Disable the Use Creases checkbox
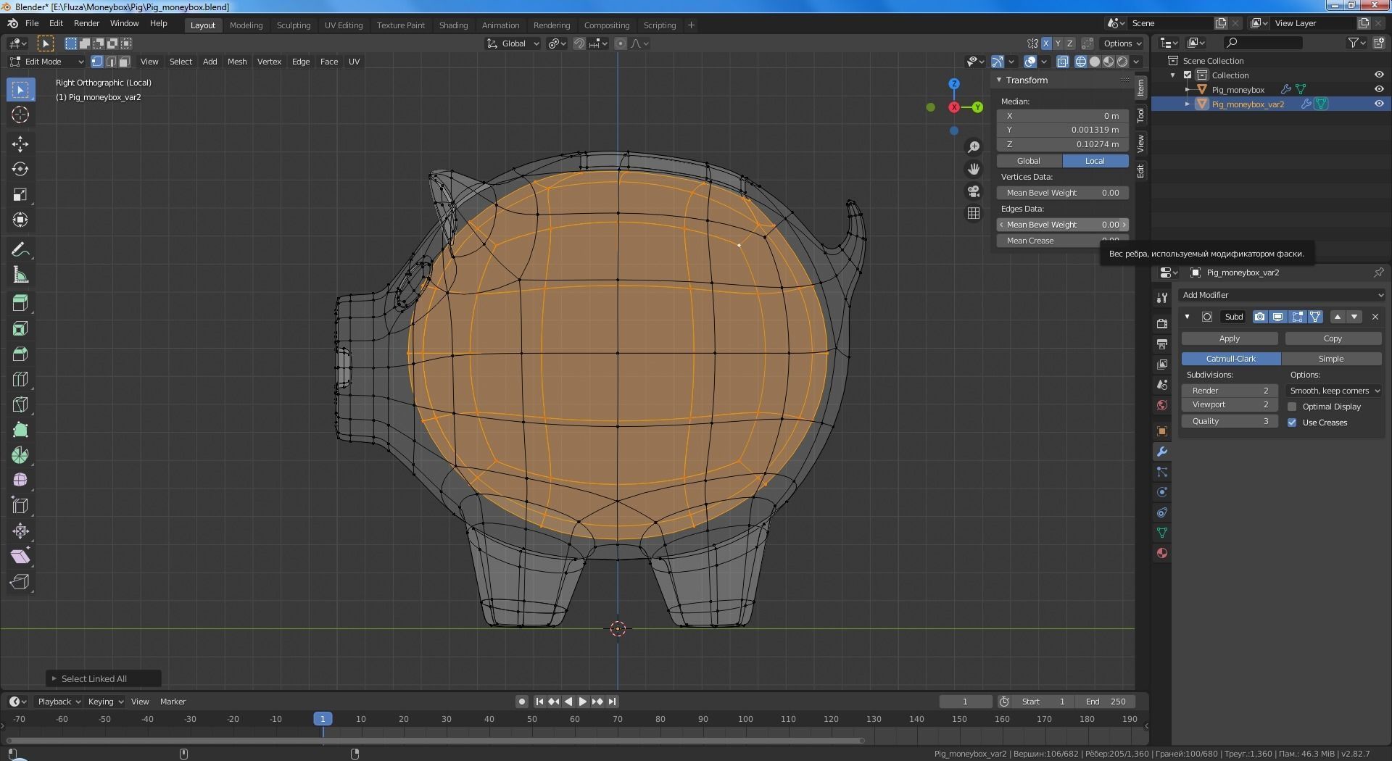The image size is (1392, 761). pos(1292,423)
